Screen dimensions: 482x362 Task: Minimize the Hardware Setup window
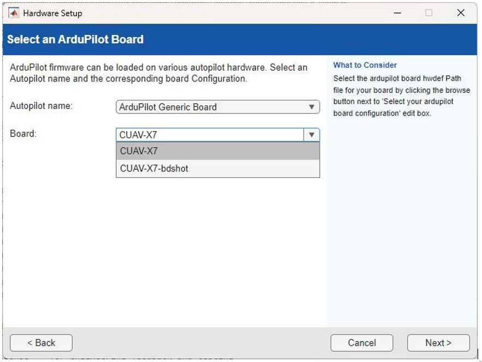(397, 13)
